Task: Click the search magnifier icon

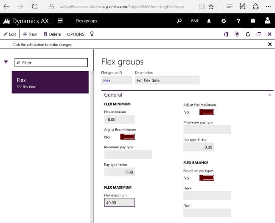Action: [x=179, y=21]
